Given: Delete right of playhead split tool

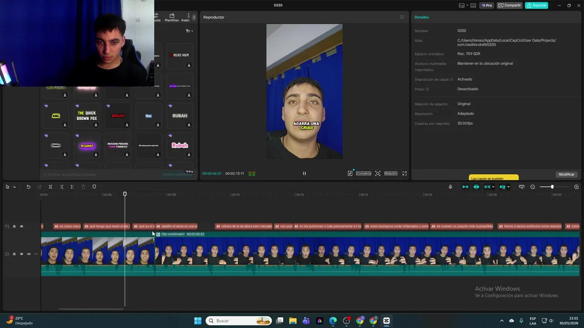Looking at the screenshot, I should click(x=72, y=187).
